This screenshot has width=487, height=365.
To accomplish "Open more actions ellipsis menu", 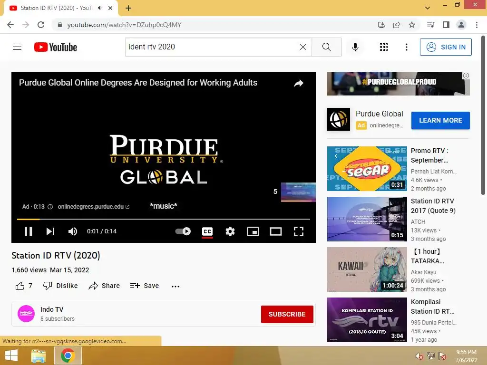I will point(175,286).
